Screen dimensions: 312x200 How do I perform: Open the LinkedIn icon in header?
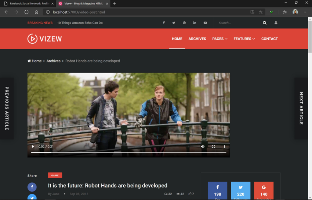(195, 23)
